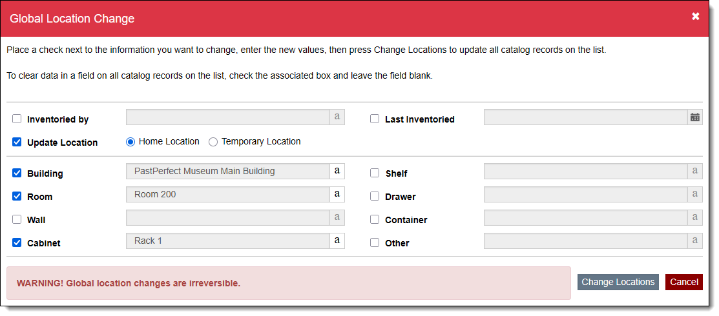This screenshot has height=316, width=719.
Task: Click the Cancel button
Action: [x=683, y=282]
